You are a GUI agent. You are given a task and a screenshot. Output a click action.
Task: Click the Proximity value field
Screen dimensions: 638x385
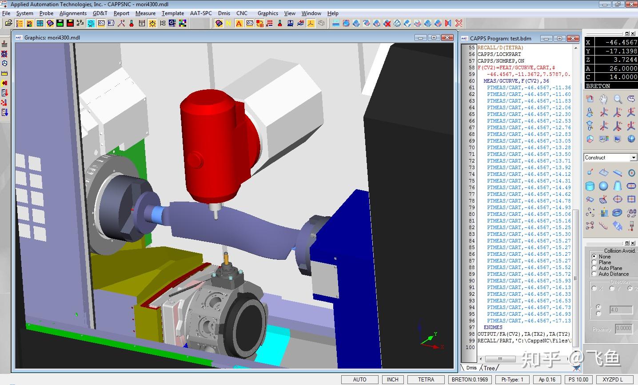pyautogui.click(x=623, y=329)
